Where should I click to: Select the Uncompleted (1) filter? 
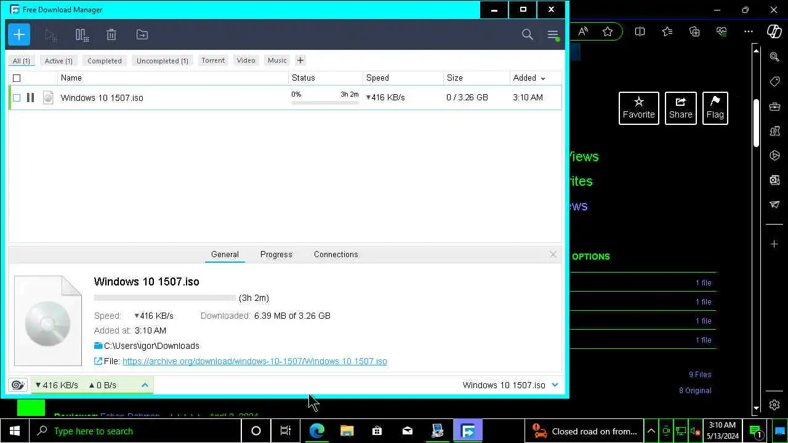pos(163,61)
